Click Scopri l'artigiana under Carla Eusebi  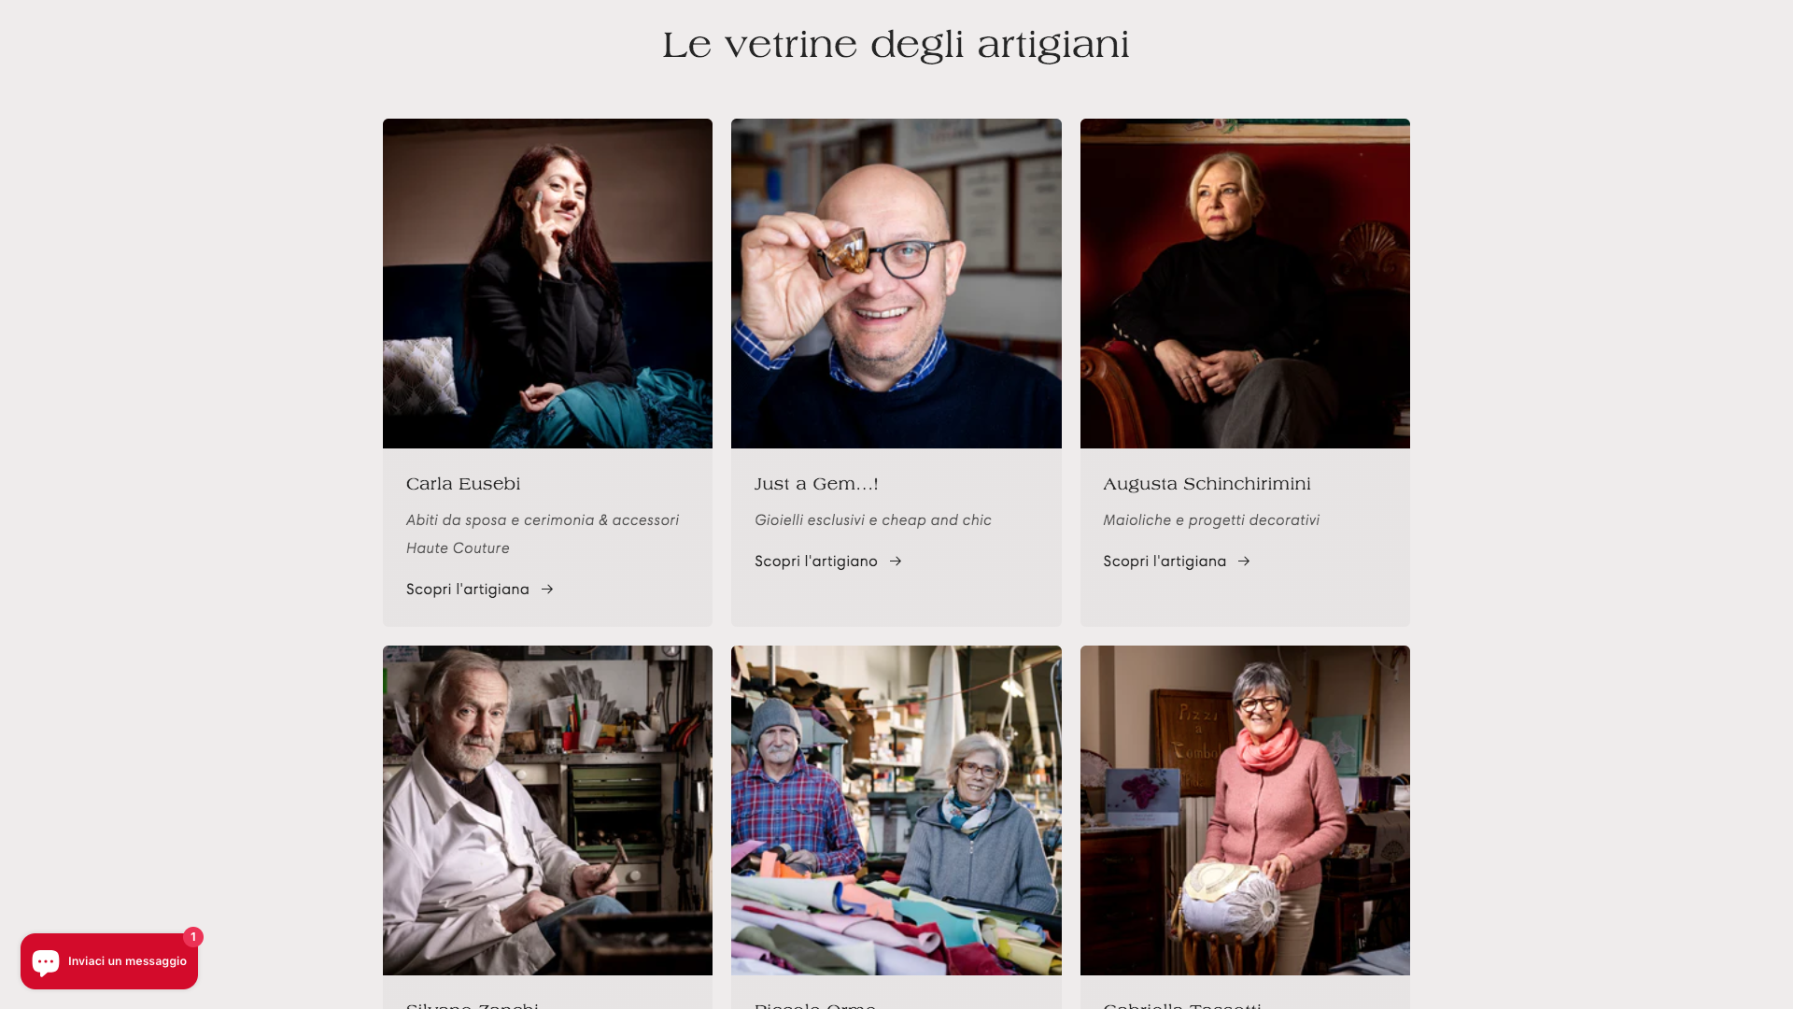tap(468, 590)
